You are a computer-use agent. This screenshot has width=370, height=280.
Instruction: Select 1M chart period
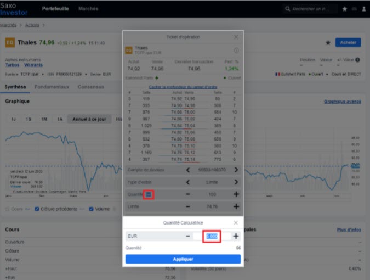coord(44,119)
